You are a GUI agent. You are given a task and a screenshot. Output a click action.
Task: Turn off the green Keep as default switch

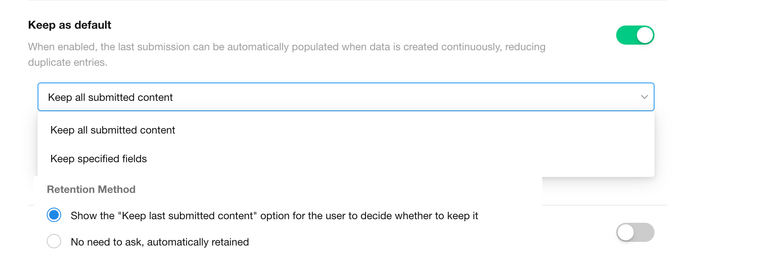click(635, 35)
